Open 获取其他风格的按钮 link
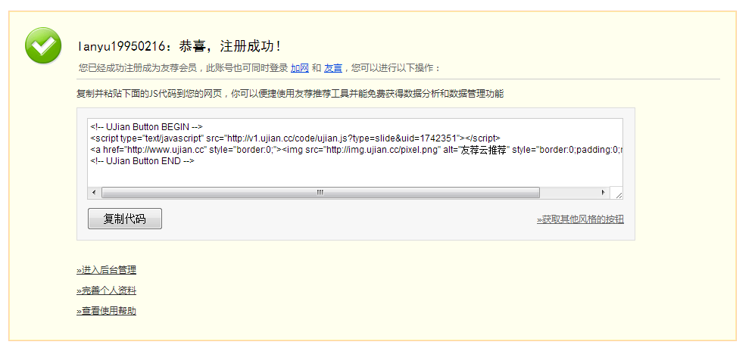 point(580,219)
